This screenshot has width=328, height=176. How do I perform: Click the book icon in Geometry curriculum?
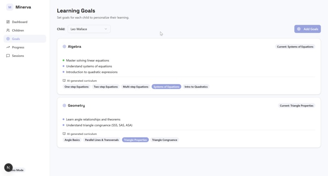tap(64, 134)
